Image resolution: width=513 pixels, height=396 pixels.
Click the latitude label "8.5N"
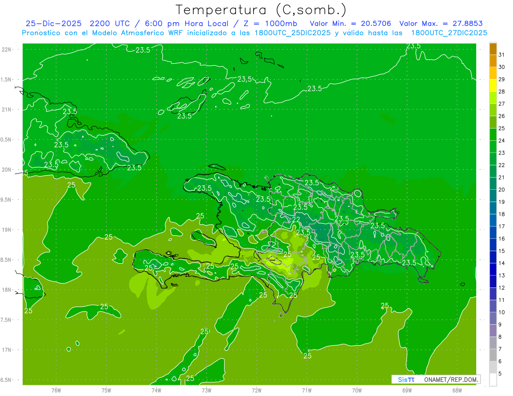(6, 260)
